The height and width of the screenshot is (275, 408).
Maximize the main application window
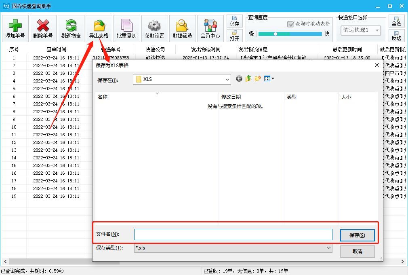[389, 6]
